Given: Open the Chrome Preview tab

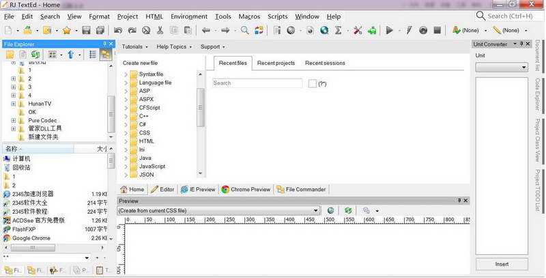Looking at the screenshot, I should coord(246,189).
